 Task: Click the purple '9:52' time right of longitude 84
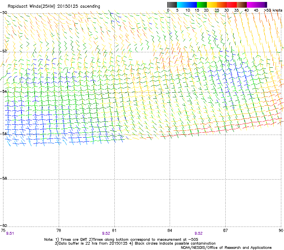(198, 233)
